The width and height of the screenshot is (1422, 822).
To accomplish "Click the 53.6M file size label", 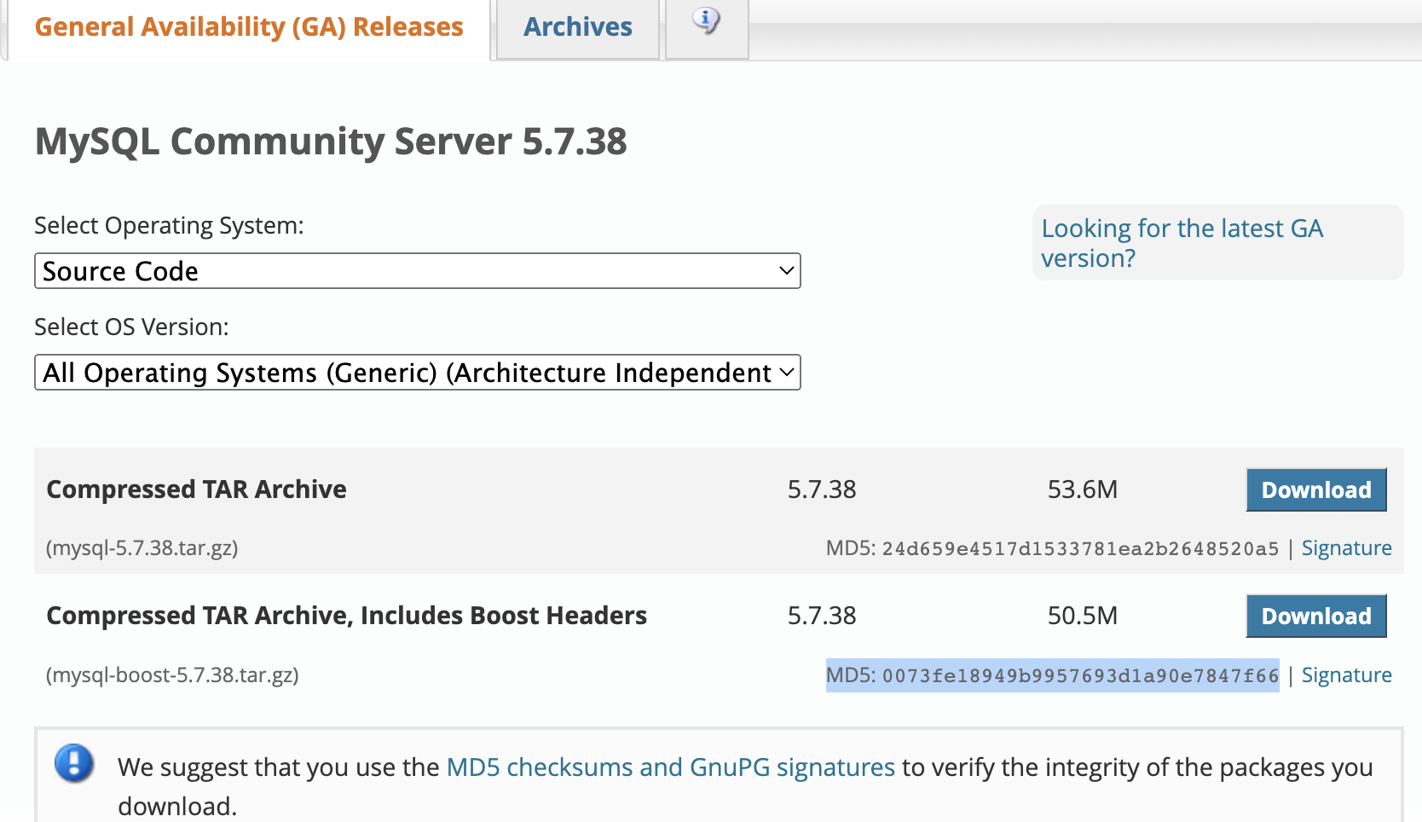I will click(1082, 489).
